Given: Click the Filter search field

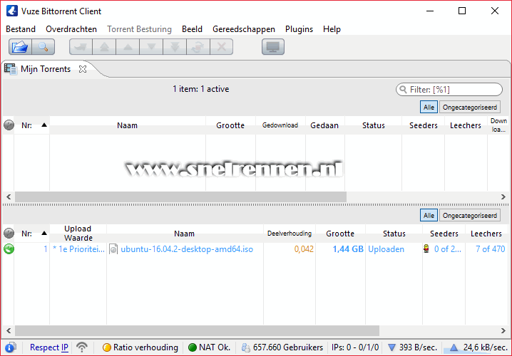Looking at the screenshot, I should [449, 89].
